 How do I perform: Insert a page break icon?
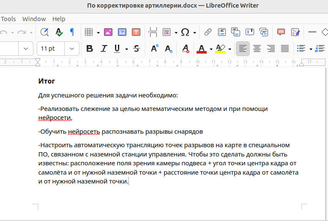(153, 32)
